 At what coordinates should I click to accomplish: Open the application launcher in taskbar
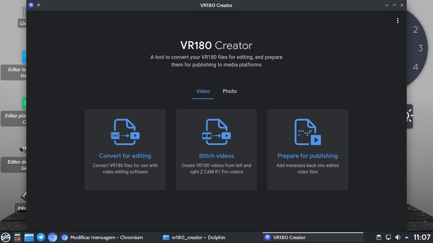pyautogui.click(x=6, y=237)
